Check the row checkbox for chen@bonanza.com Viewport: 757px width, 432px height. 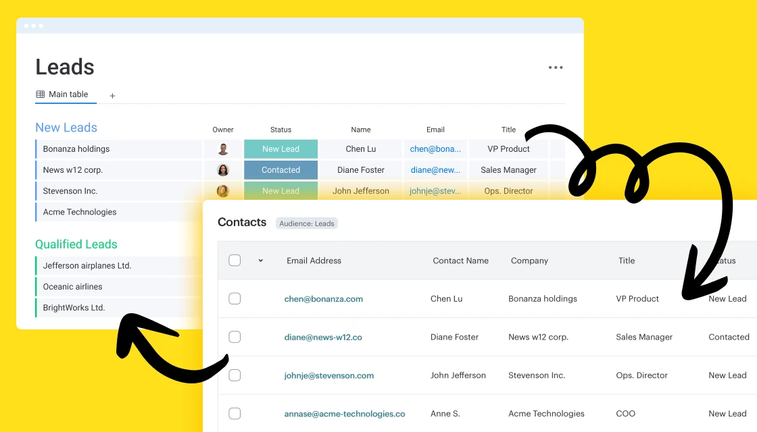point(235,298)
